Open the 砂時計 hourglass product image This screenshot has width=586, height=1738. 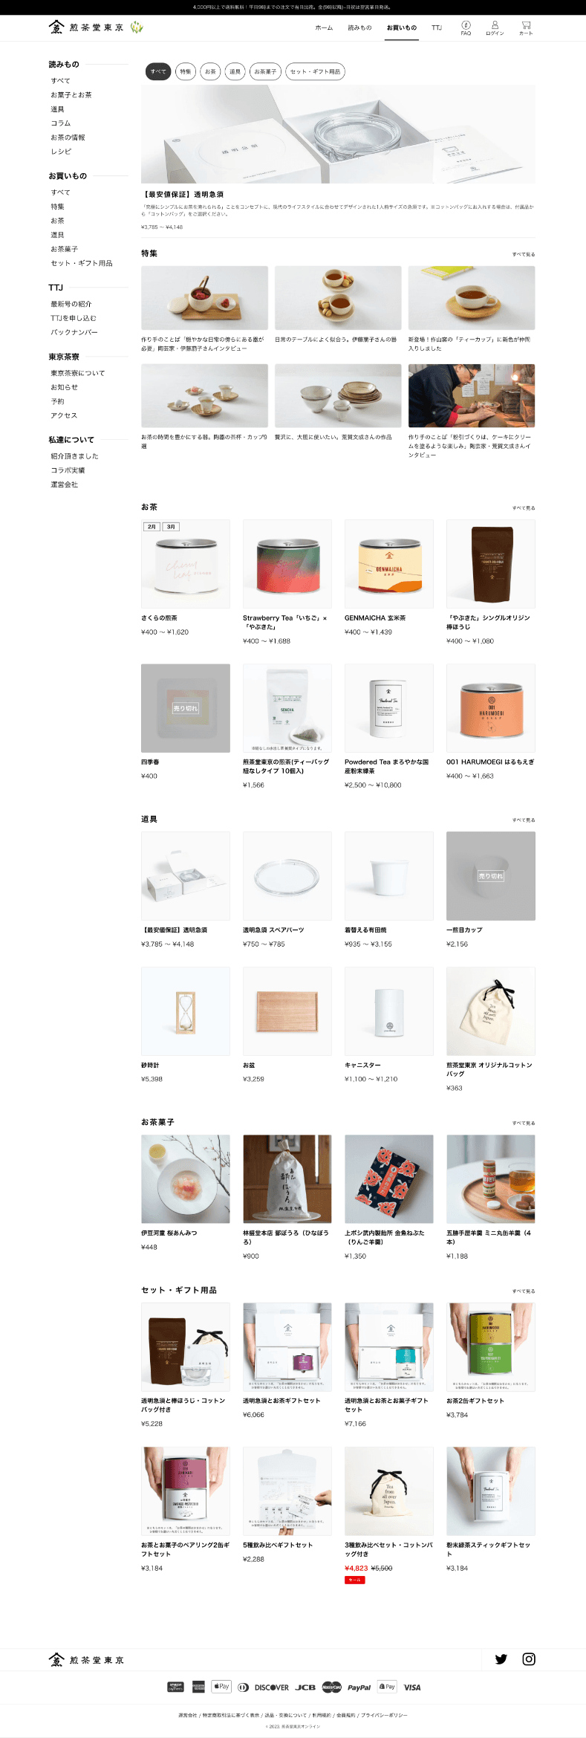pos(186,1011)
